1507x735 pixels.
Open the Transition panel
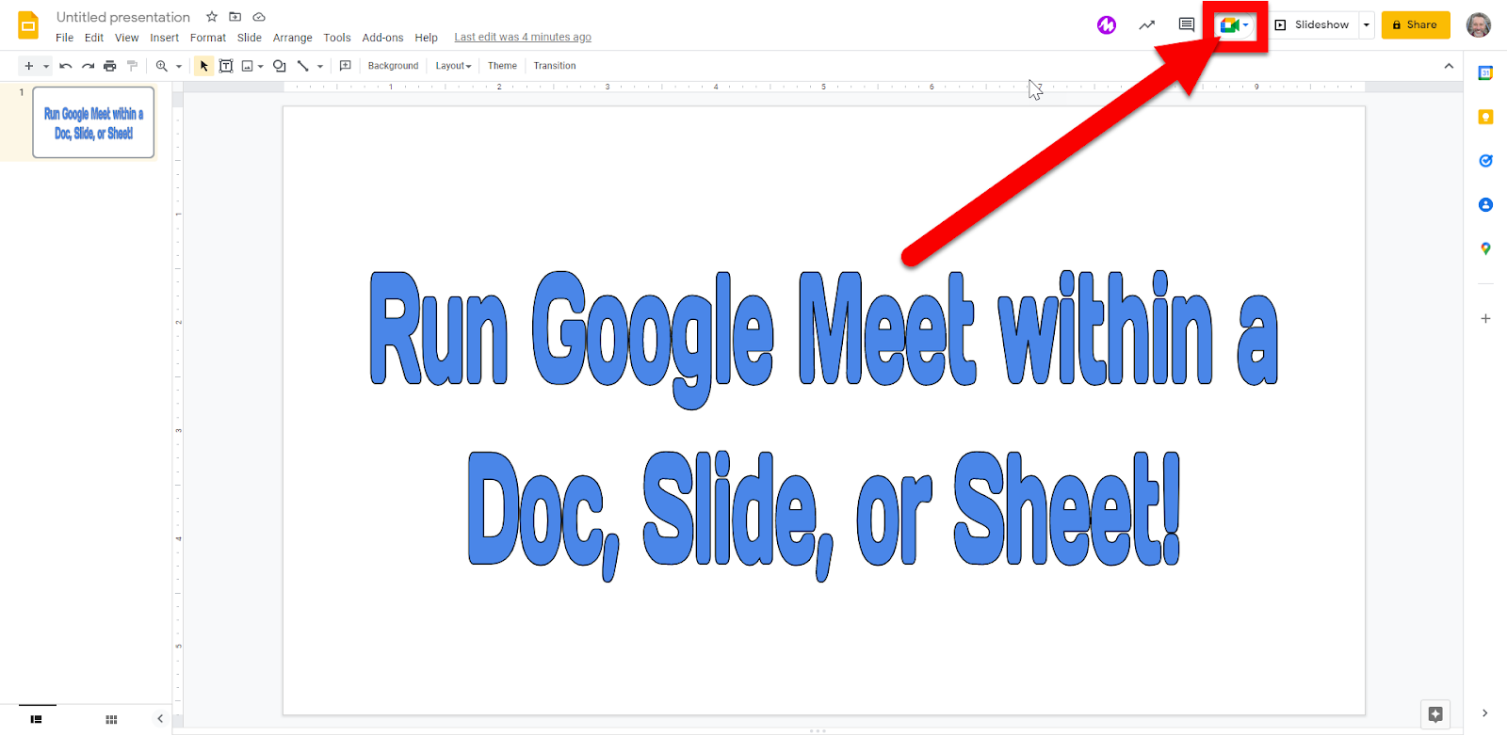pos(555,66)
